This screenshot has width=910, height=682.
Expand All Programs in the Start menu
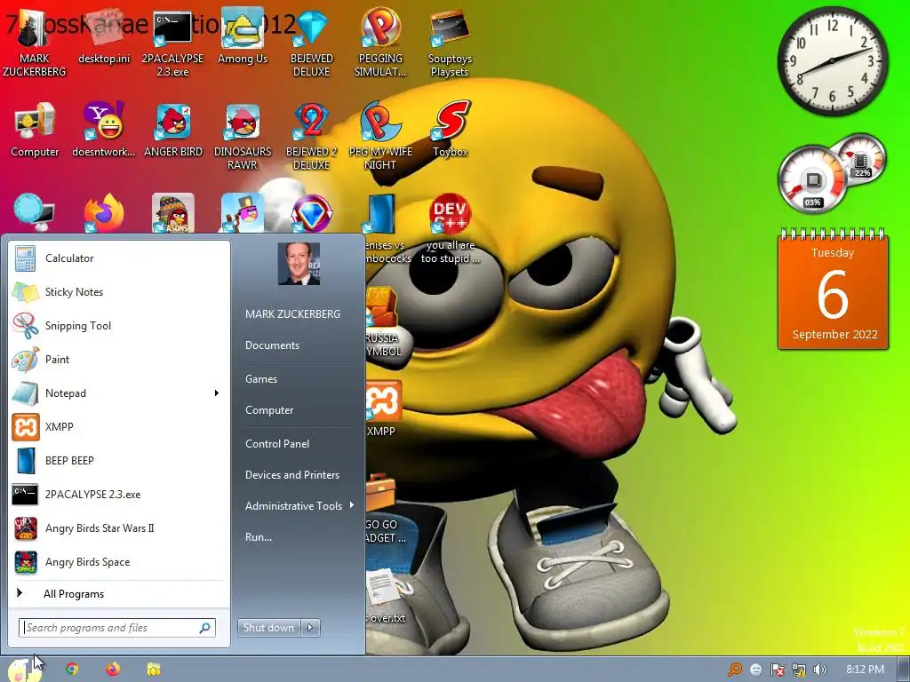coord(119,594)
